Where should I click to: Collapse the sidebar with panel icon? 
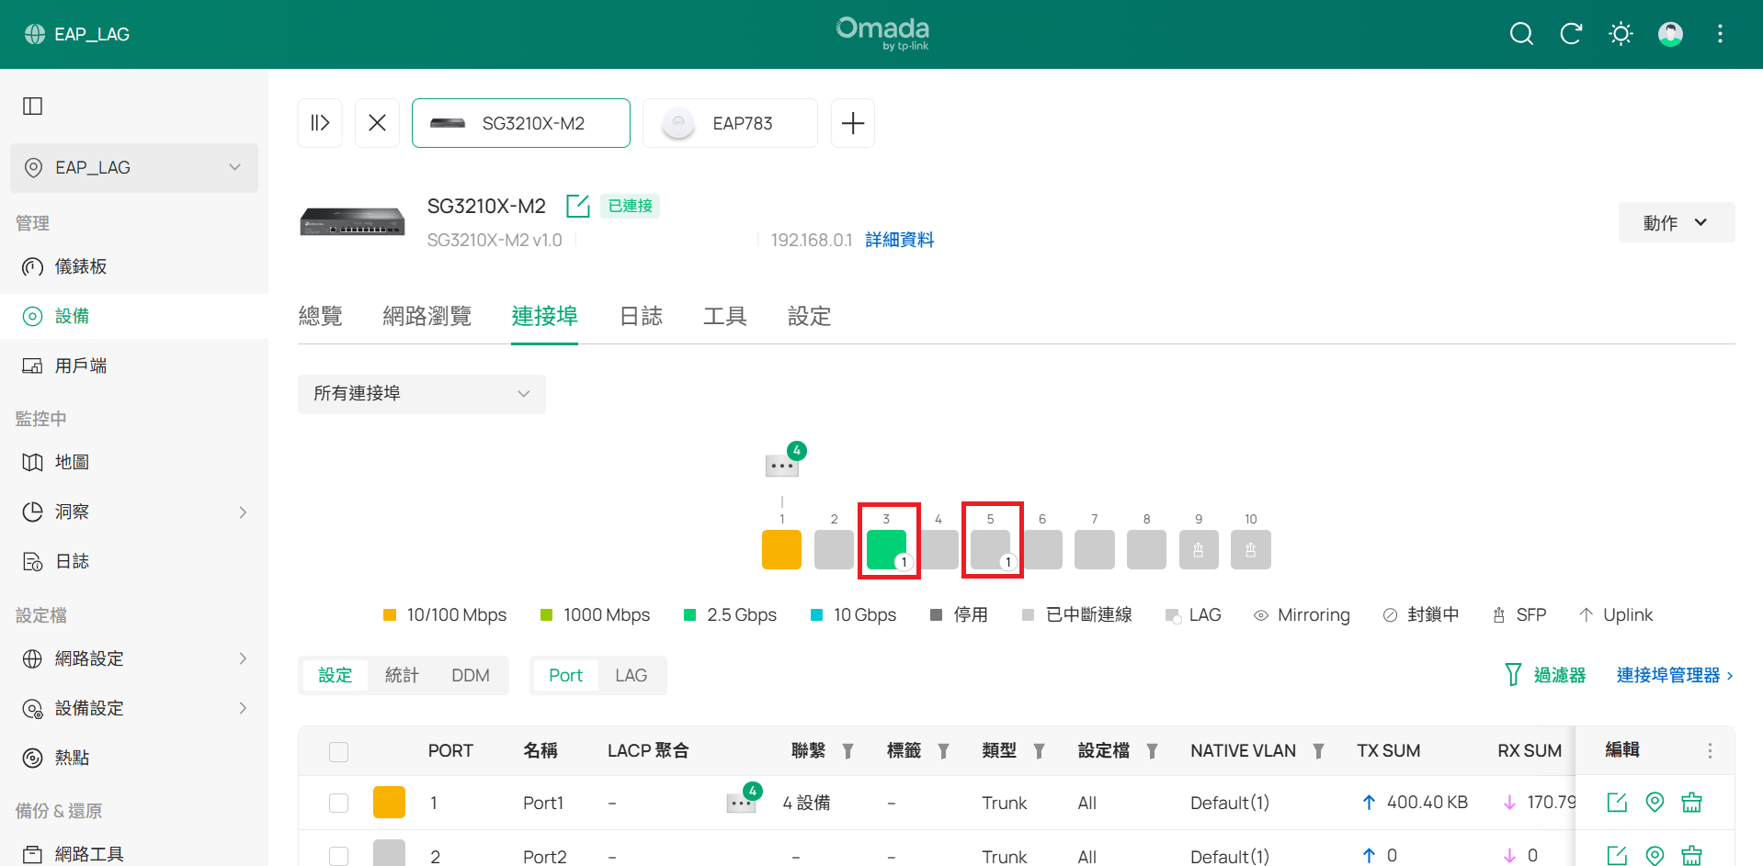tap(32, 106)
